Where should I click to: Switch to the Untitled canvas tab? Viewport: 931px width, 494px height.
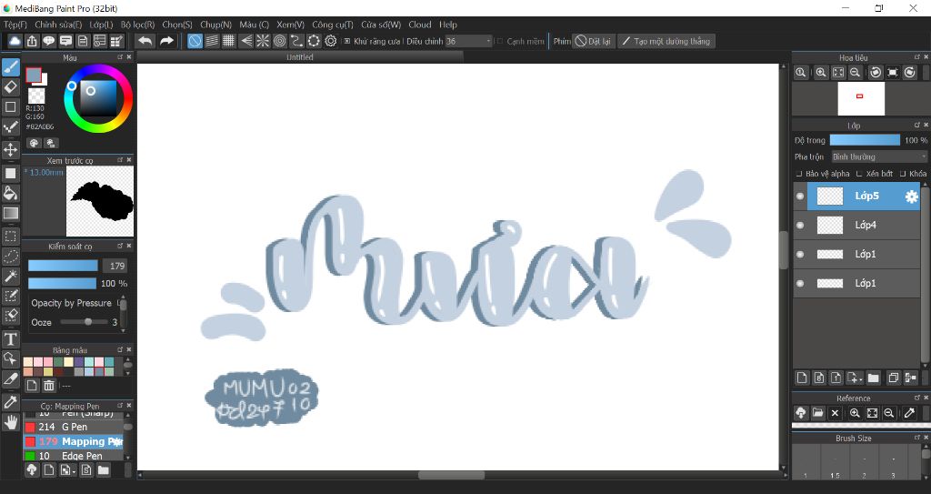[x=300, y=57]
